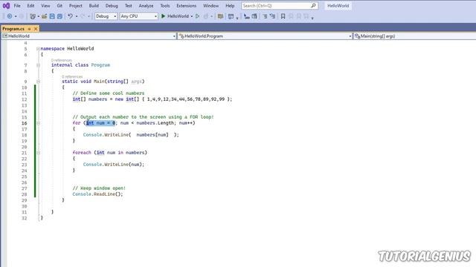476x267 pixels.
Task: Open the Extensions menu
Action: (x=186, y=6)
